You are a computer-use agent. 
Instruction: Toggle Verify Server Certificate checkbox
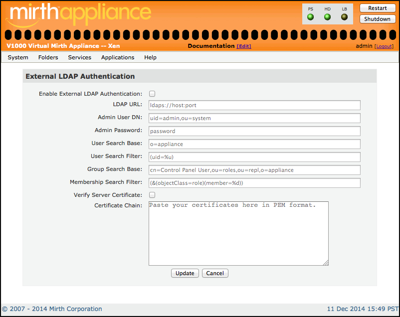coord(152,195)
